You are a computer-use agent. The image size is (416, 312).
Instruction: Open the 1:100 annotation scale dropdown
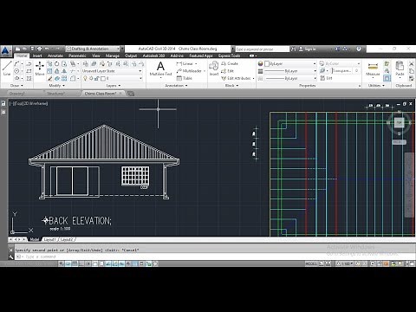(345, 263)
